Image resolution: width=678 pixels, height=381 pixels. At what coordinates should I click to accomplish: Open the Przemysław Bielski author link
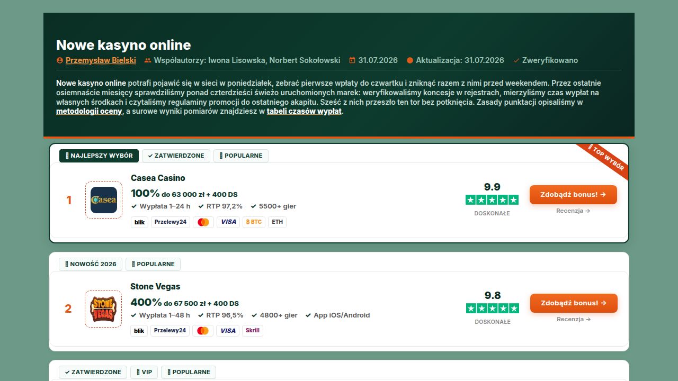coord(101,60)
